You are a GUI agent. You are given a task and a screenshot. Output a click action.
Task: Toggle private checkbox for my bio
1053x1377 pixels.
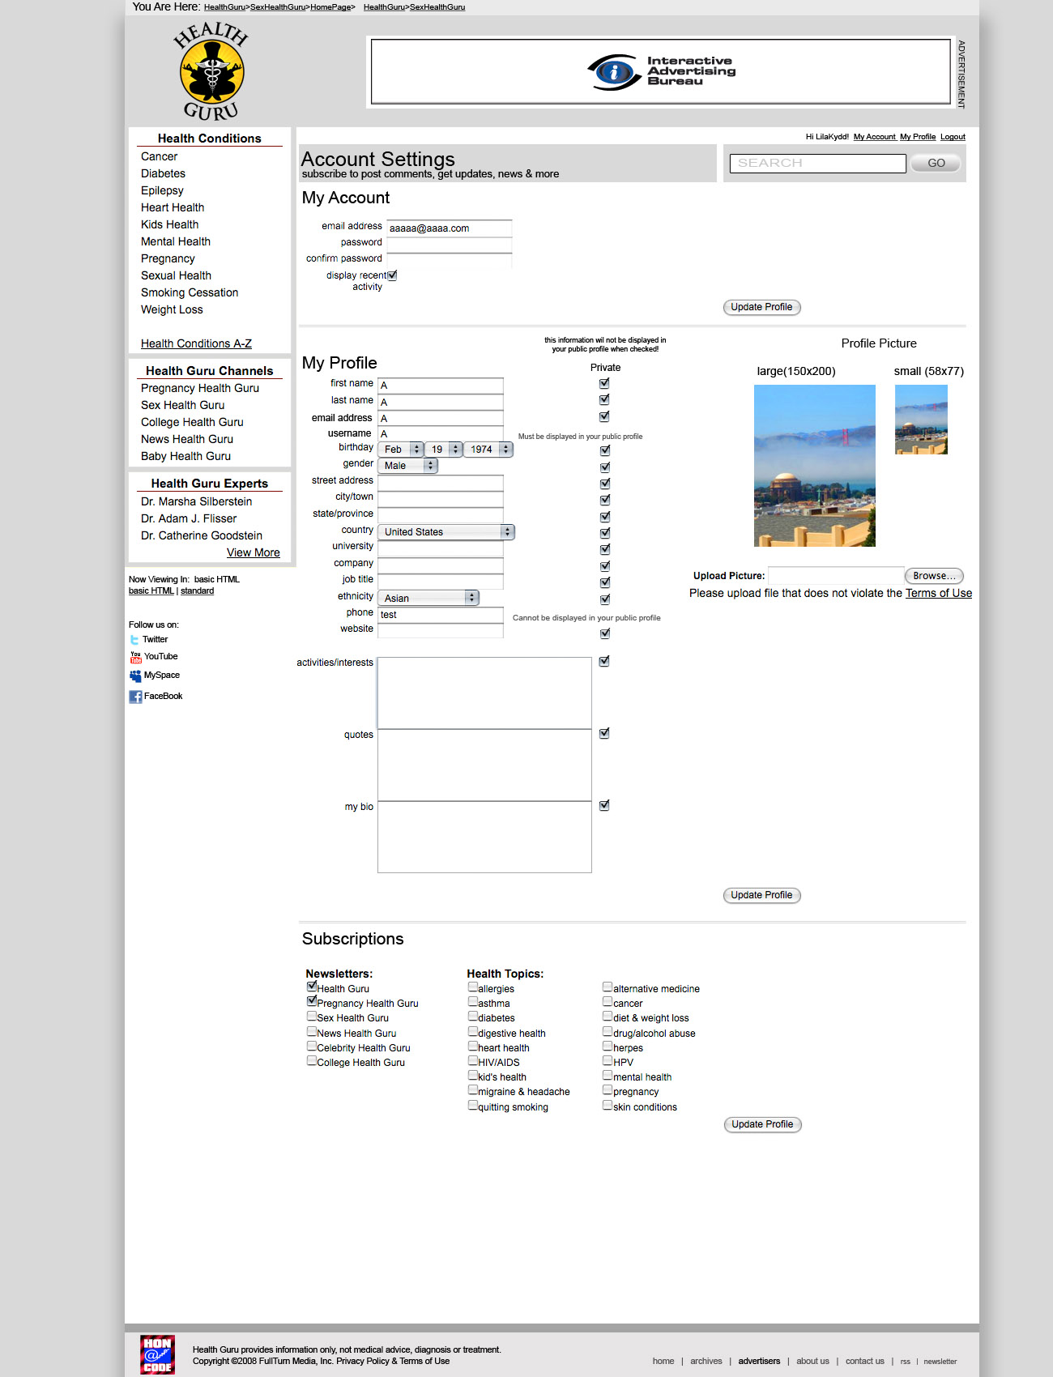click(x=604, y=805)
